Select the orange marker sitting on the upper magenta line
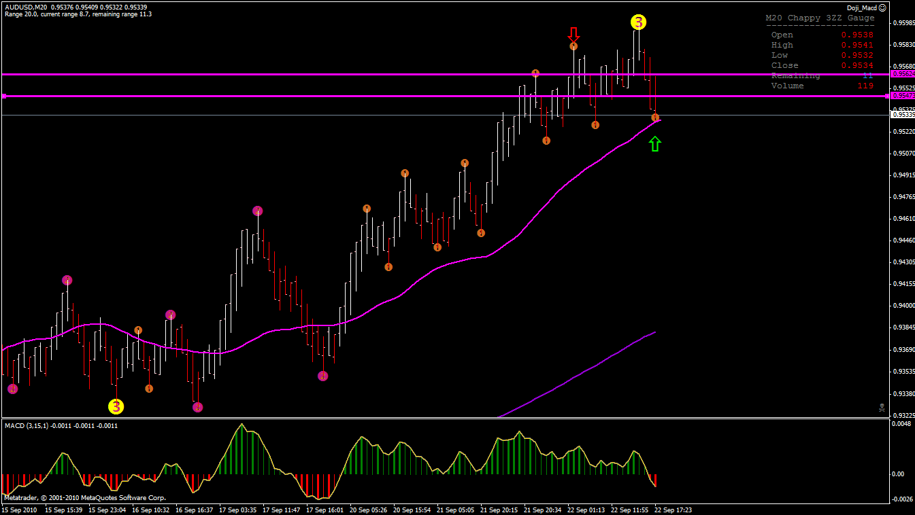 pos(535,73)
